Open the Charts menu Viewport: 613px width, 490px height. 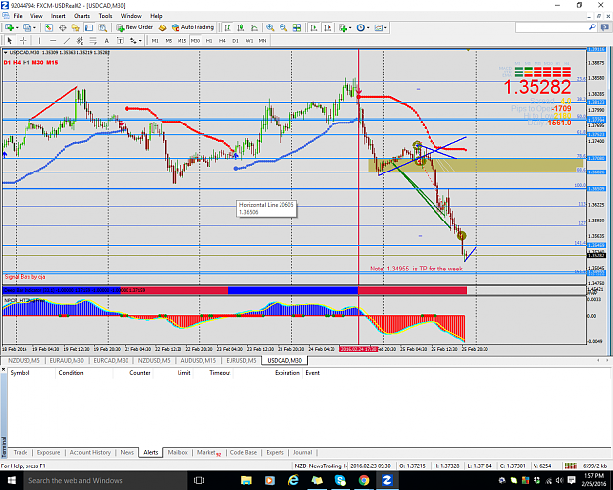(x=81, y=16)
